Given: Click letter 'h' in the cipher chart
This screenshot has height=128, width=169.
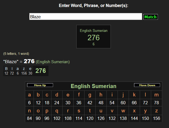Looking at the screenshot, I should point(101,95).
